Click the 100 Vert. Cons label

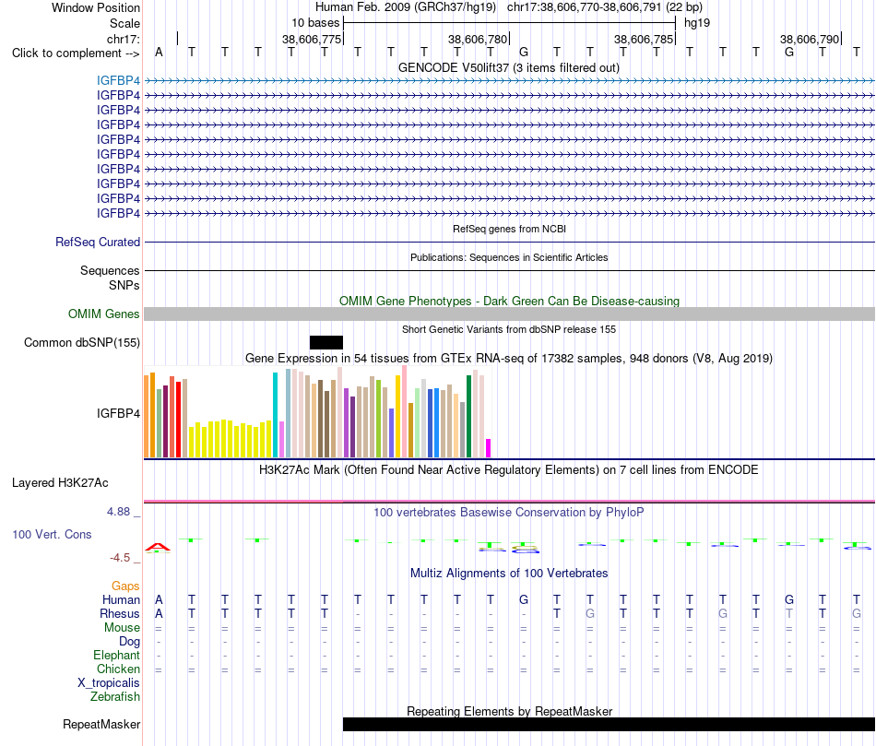click(52, 534)
